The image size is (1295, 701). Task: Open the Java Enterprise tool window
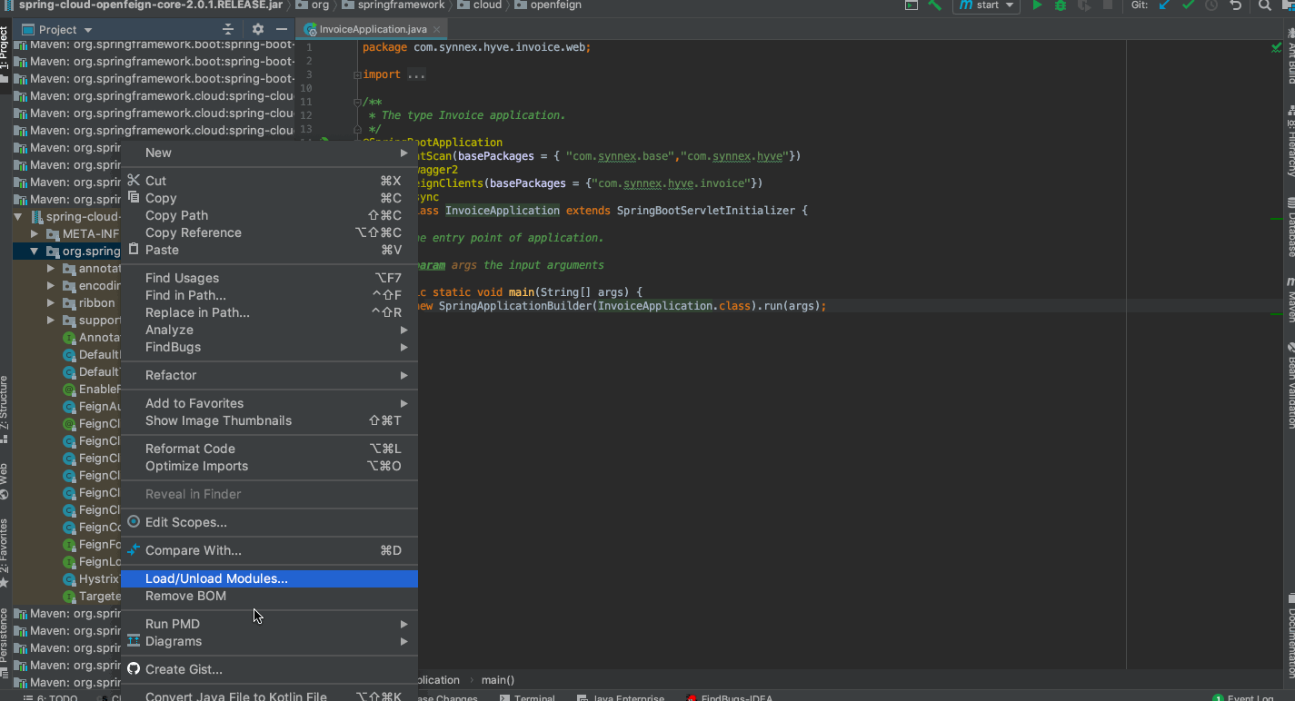click(x=621, y=697)
